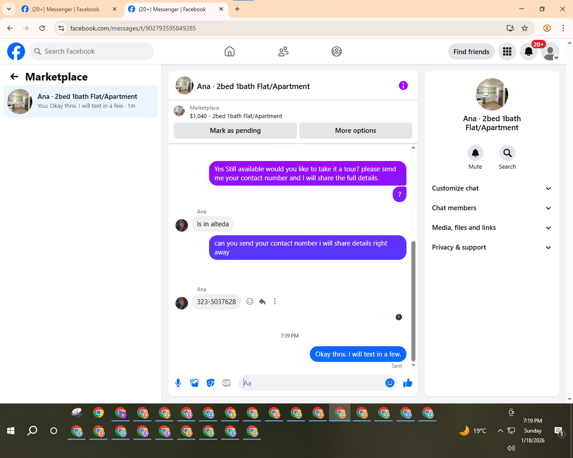Expand Privacy & support section

pyautogui.click(x=492, y=247)
